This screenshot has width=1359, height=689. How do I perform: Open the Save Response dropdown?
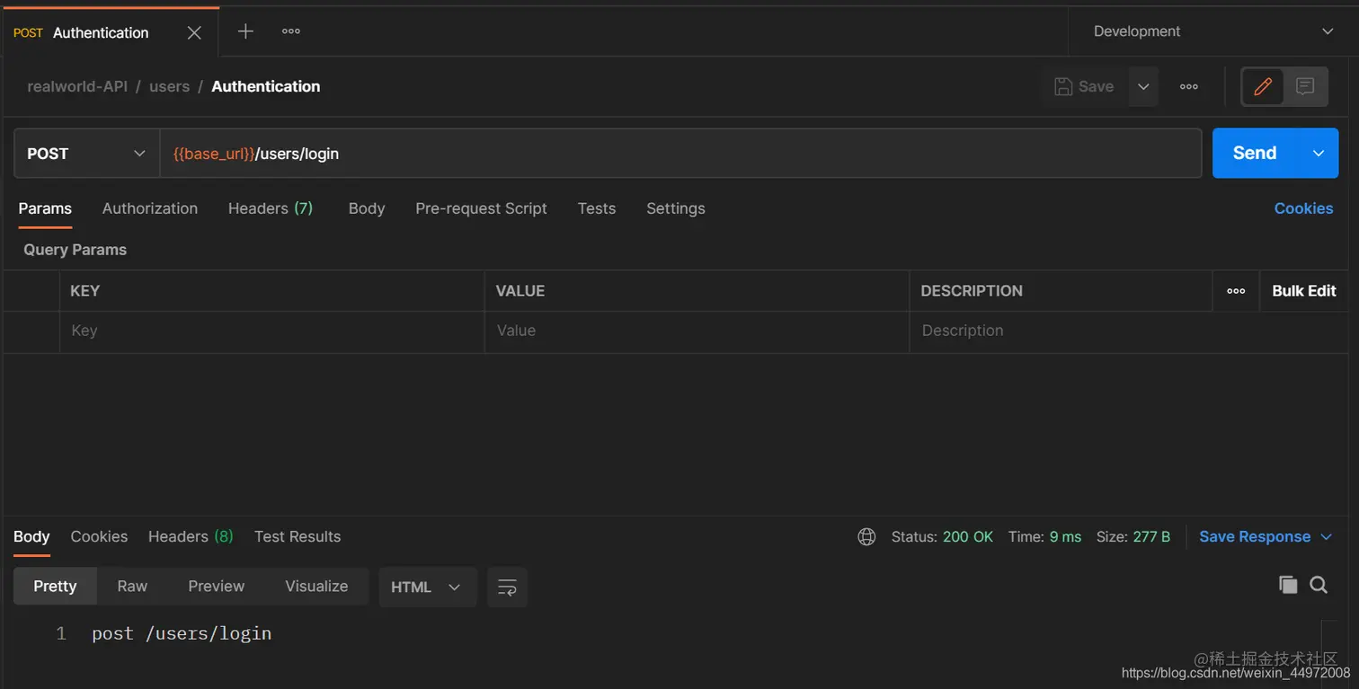tap(1266, 536)
